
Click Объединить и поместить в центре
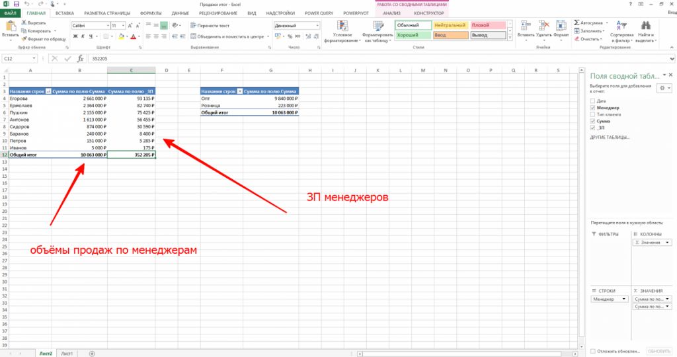pyautogui.click(x=227, y=36)
